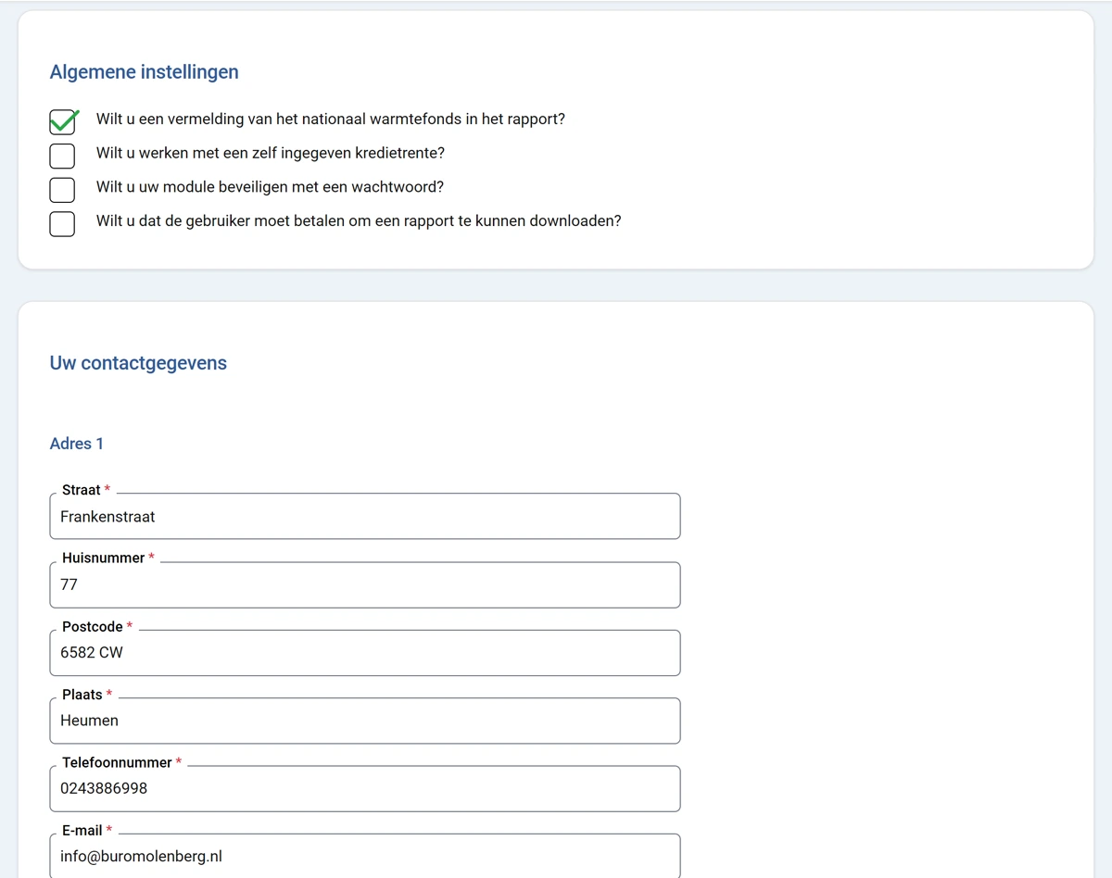This screenshot has height=878, width=1112.
Task: Click the 'Algemene instellingen' heading
Action: coord(144,72)
